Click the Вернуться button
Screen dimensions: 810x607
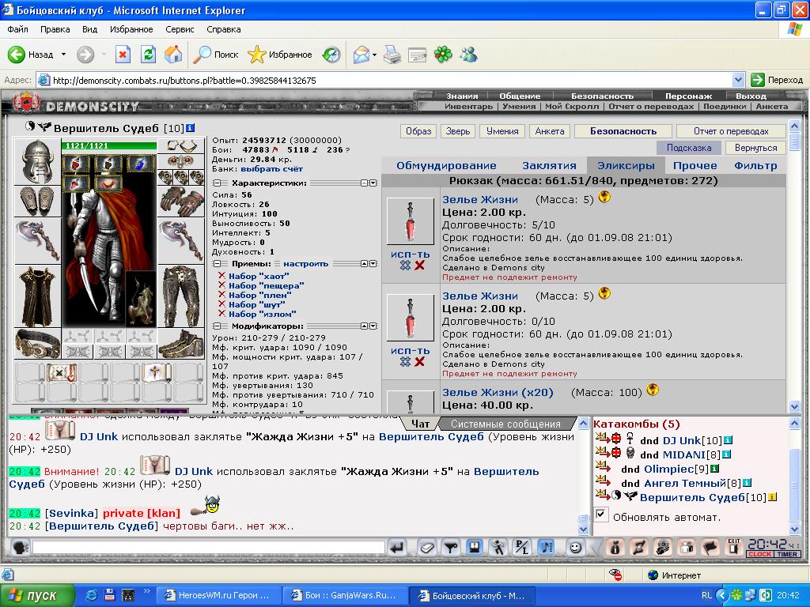point(755,148)
